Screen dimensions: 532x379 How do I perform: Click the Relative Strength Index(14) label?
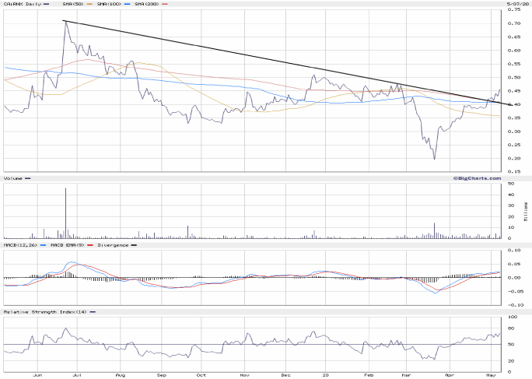pos(45,312)
